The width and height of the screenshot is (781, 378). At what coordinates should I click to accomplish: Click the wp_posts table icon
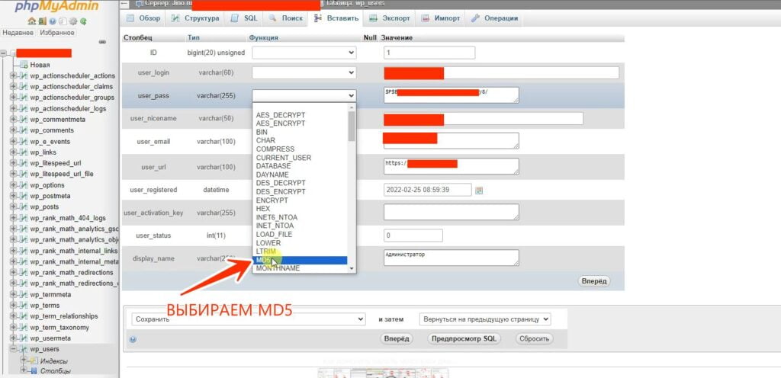click(x=23, y=207)
